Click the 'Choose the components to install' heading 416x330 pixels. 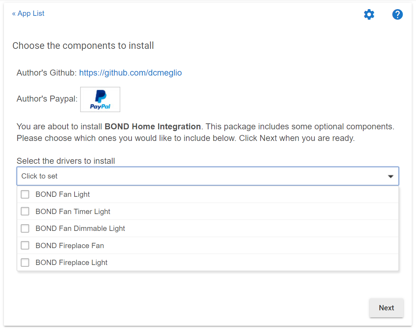pos(83,46)
